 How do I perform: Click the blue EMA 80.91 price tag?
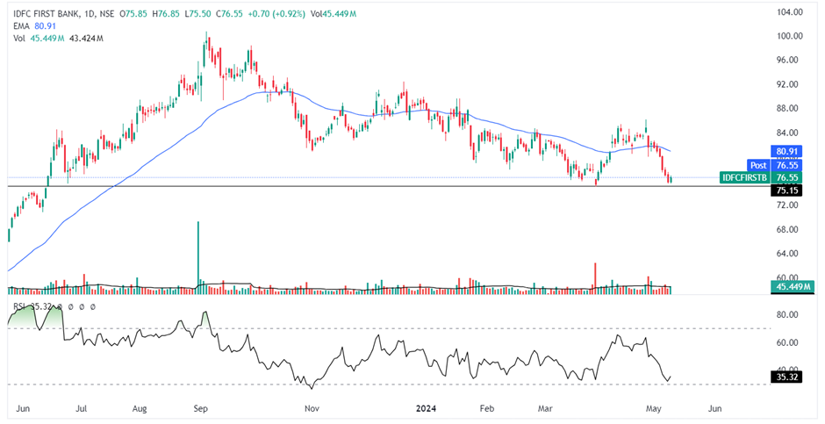point(784,151)
